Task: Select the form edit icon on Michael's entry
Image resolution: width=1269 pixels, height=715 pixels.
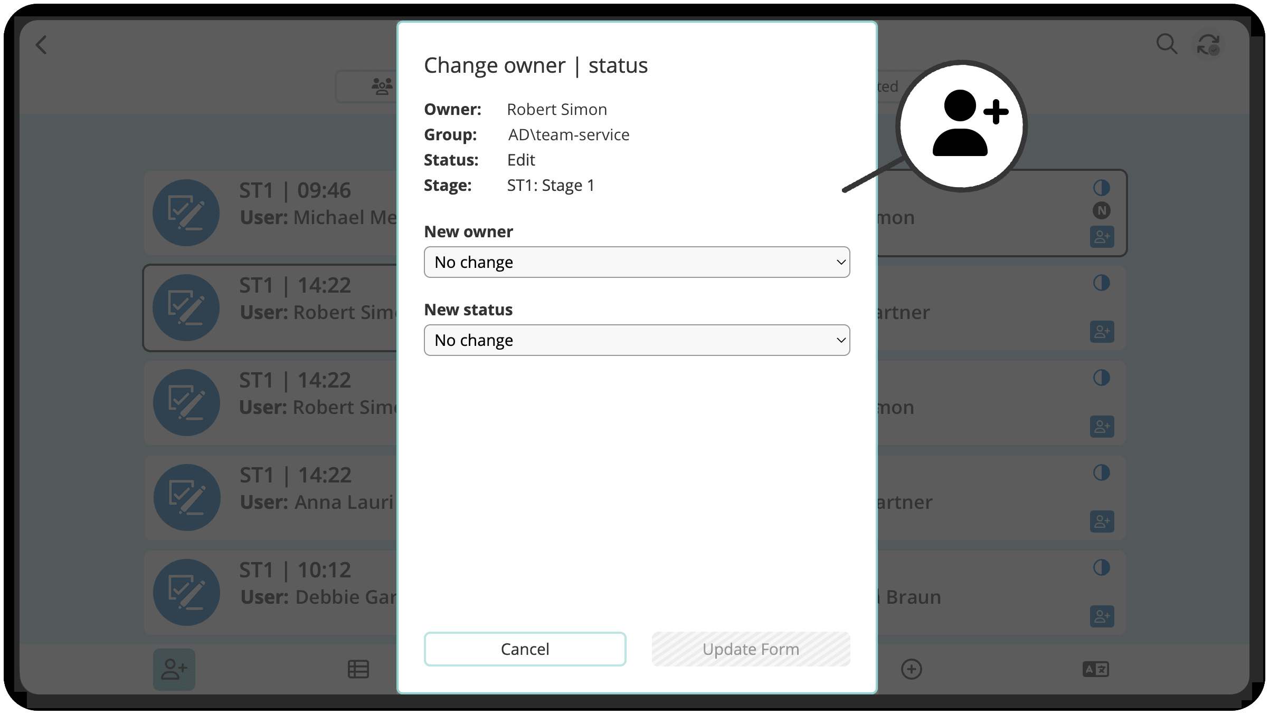Action: point(186,212)
